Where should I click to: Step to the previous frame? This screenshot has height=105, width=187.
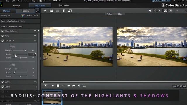click(63, 85)
